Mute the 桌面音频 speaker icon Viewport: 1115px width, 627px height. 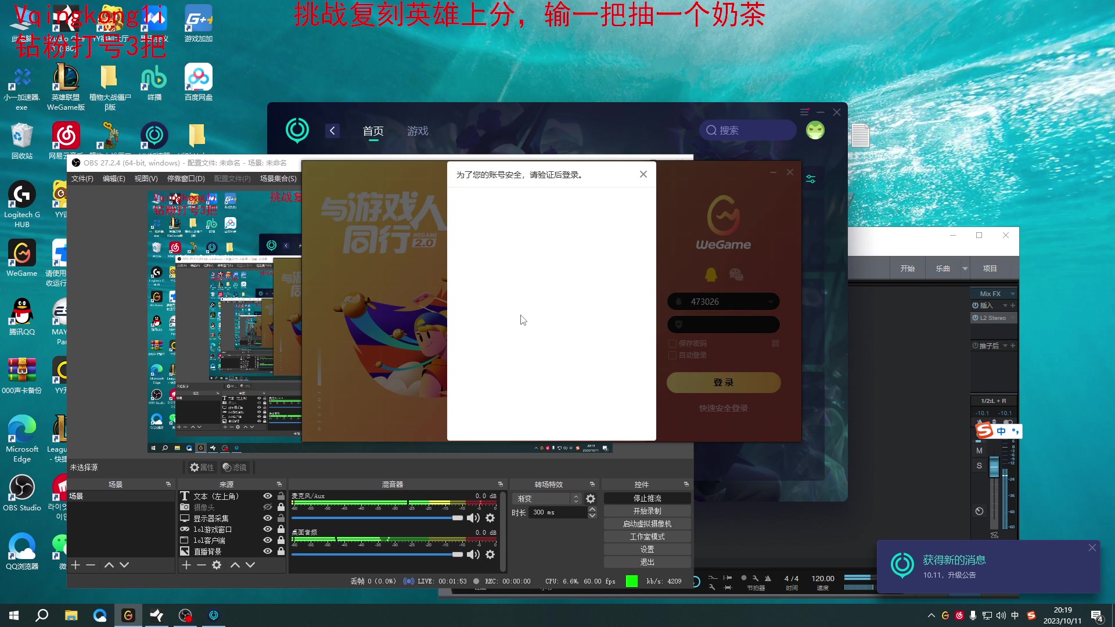click(x=473, y=554)
